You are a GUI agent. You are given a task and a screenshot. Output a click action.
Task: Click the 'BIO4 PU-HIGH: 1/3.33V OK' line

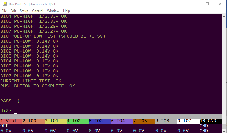pos(33,16)
